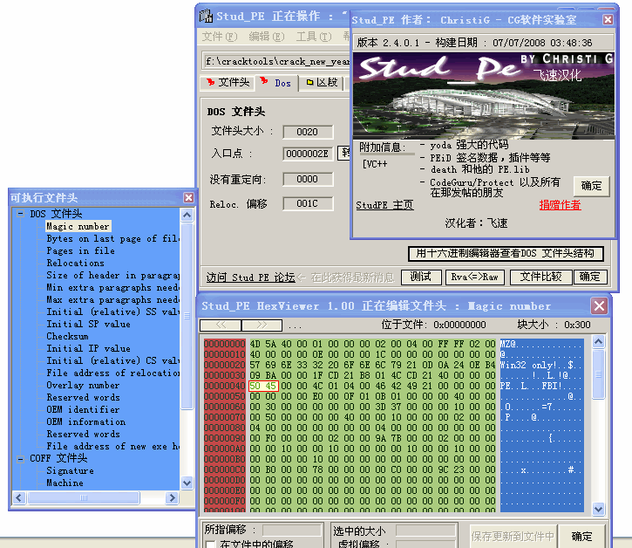Click tree panel scroll up arrow

(187, 215)
